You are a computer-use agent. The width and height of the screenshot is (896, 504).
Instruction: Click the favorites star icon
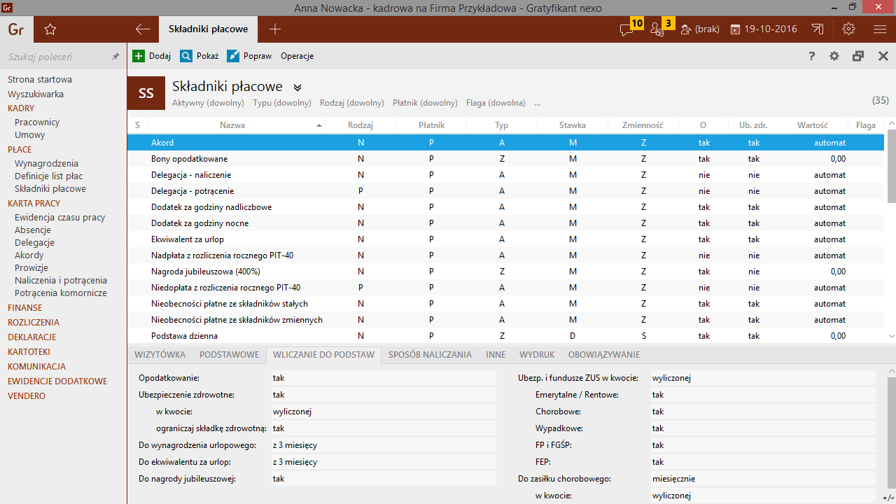[x=50, y=29]
